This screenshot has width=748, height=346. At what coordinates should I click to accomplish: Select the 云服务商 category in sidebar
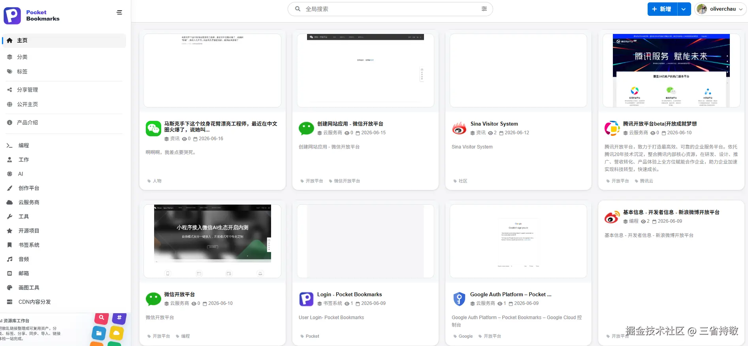64,202
